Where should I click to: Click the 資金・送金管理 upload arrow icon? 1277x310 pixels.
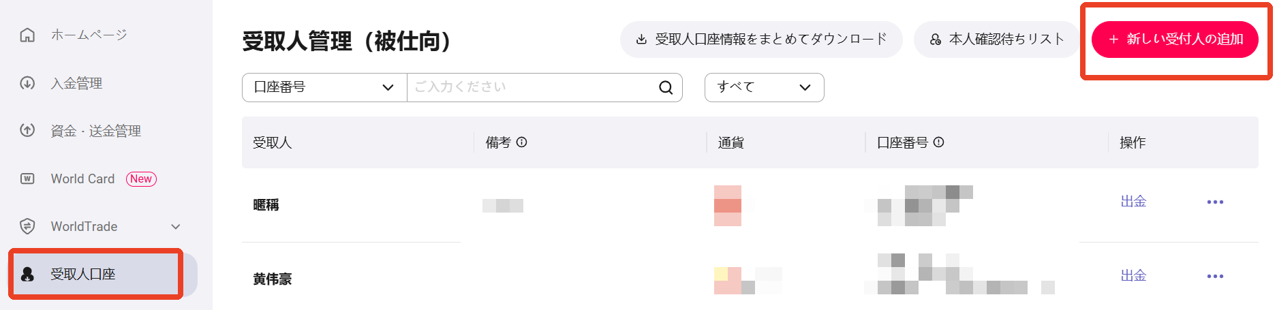click(x=27, y=130)
